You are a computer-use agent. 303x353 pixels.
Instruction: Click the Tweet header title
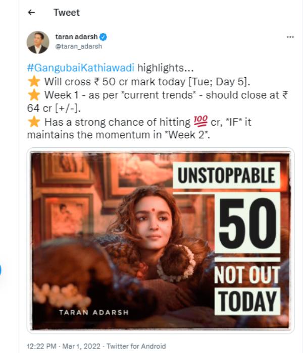pyautogui.click(x=67, y=13)
